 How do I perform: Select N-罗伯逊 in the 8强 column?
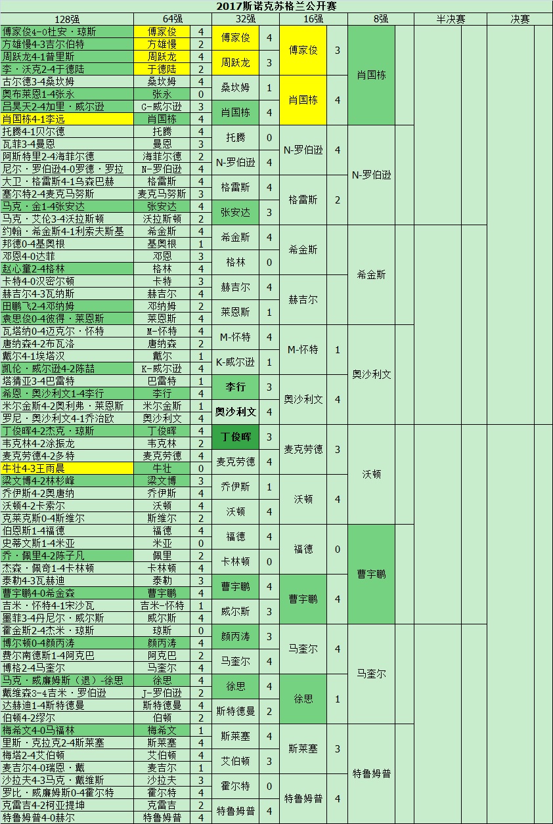pos(372,175)
